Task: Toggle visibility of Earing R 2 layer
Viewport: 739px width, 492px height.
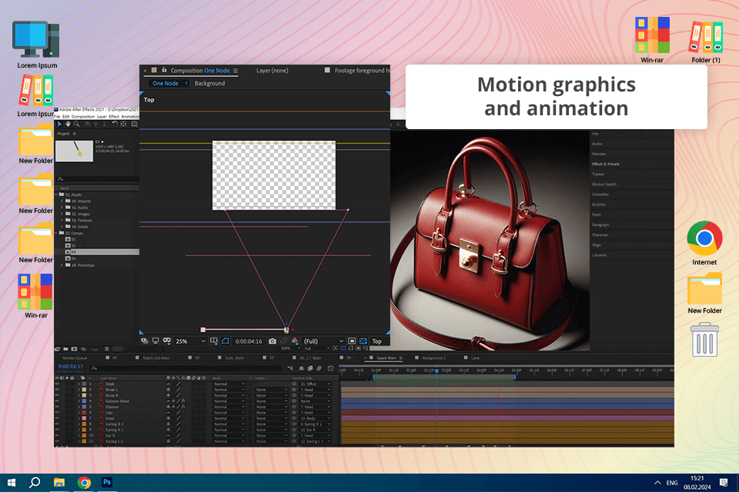Action: point(57,424)
